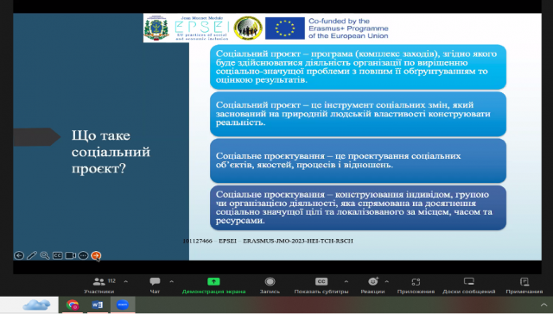Click the European Union flag image
The width and height of the screenshot is (553, 314).
[x=285, y=28]
